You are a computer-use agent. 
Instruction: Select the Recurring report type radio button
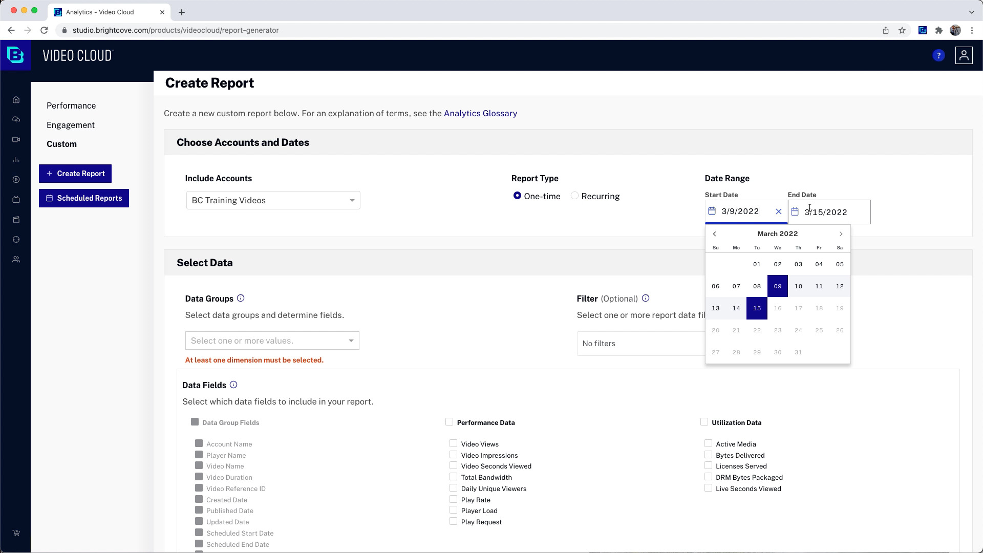574,196
